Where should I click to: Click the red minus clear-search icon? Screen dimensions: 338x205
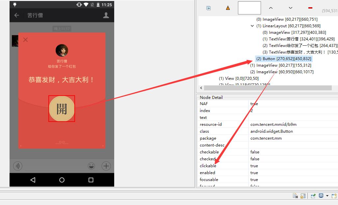[x=310, y=8]
